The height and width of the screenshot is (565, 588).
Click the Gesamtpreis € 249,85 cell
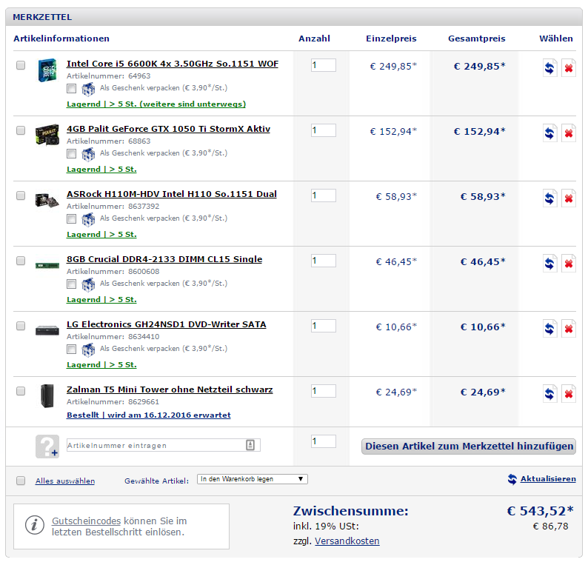click(x=480, y=67)
